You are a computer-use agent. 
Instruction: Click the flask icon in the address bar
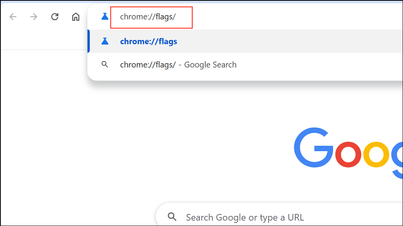tap(105, 17)
